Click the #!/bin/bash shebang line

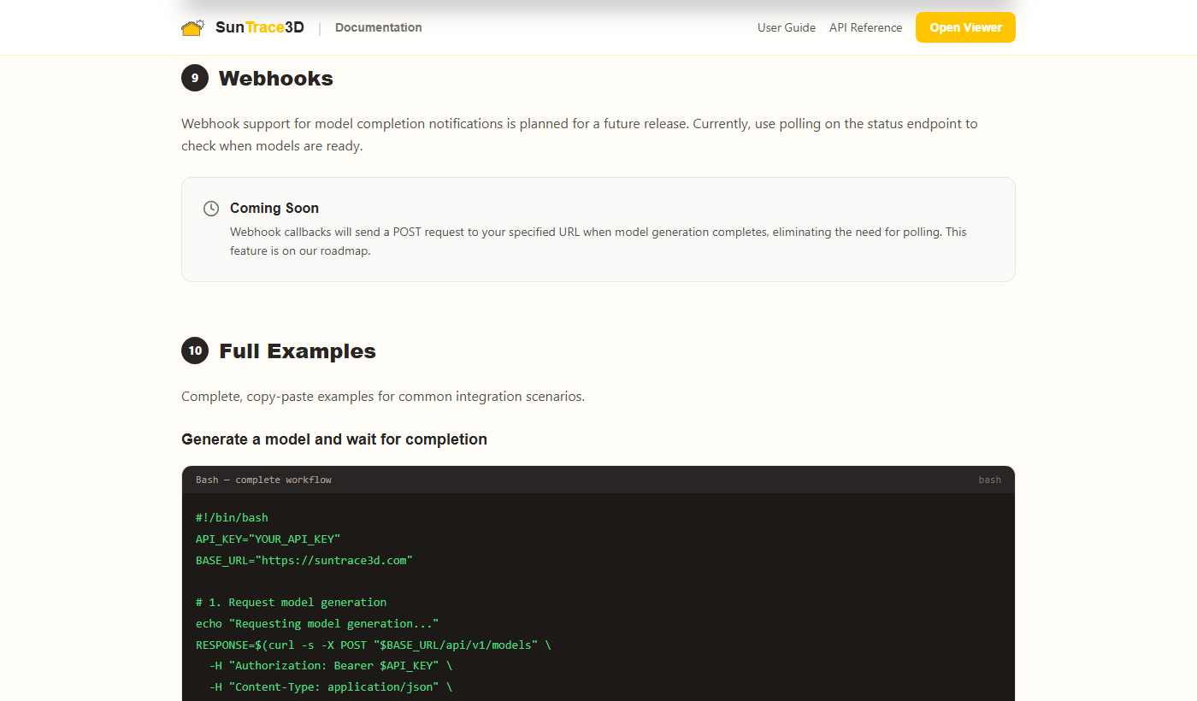coord(233,517)
